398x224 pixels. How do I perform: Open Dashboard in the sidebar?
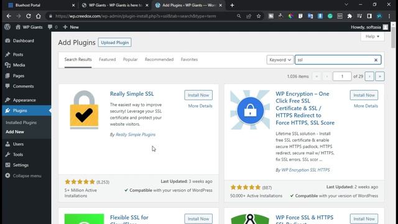click(26, 40)
